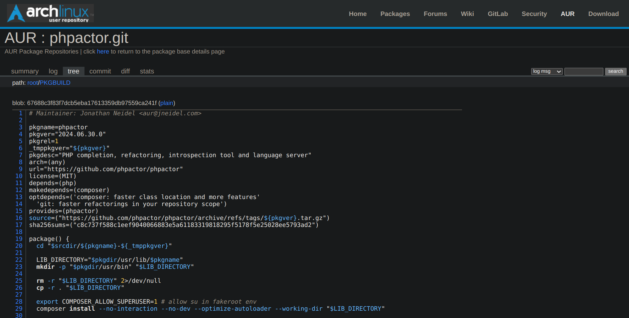Jump to line number 1
This screenshot has height=318, width=629.
tap(21, 113)
